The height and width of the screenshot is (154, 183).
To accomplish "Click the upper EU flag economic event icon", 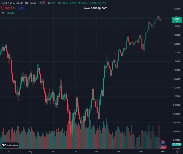I will [x=163, y=142].
